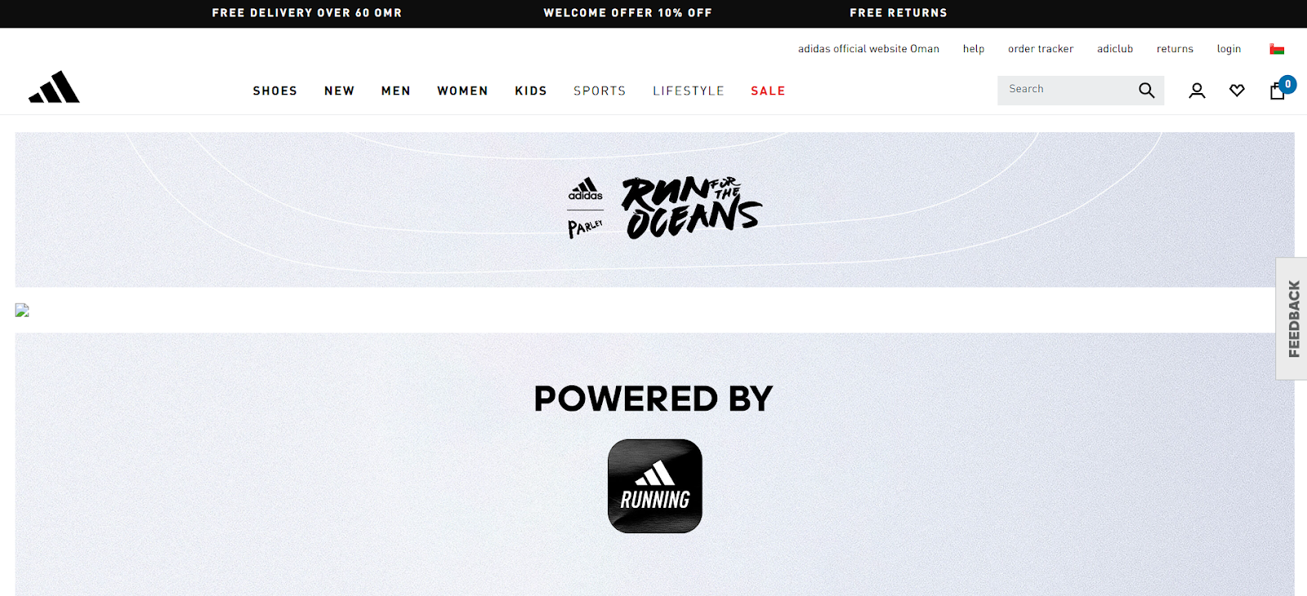Click inside the Search input field

tap(1066, 90)
